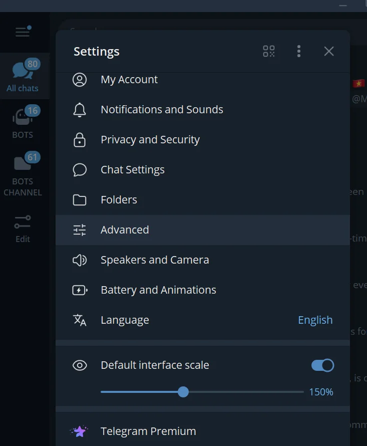This screenshot has height=446, width=367.
Task: Click the 61 badge on BOTS CHANNEL
Action: [x=33, y=157]
